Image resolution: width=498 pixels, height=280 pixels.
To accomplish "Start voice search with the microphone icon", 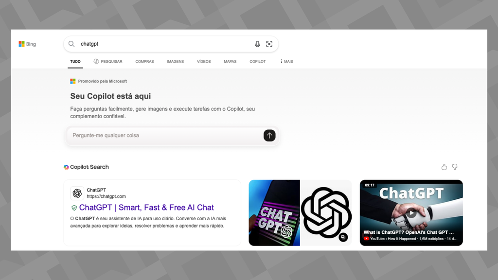I will point(257,44).
